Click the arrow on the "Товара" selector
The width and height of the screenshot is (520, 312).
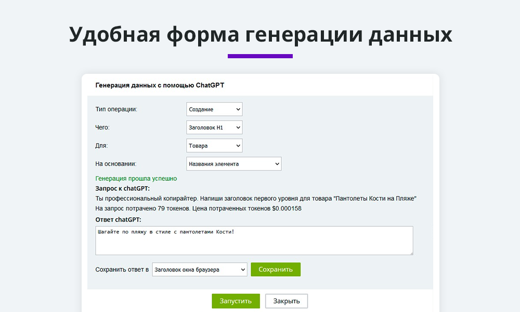coord(238,146)
